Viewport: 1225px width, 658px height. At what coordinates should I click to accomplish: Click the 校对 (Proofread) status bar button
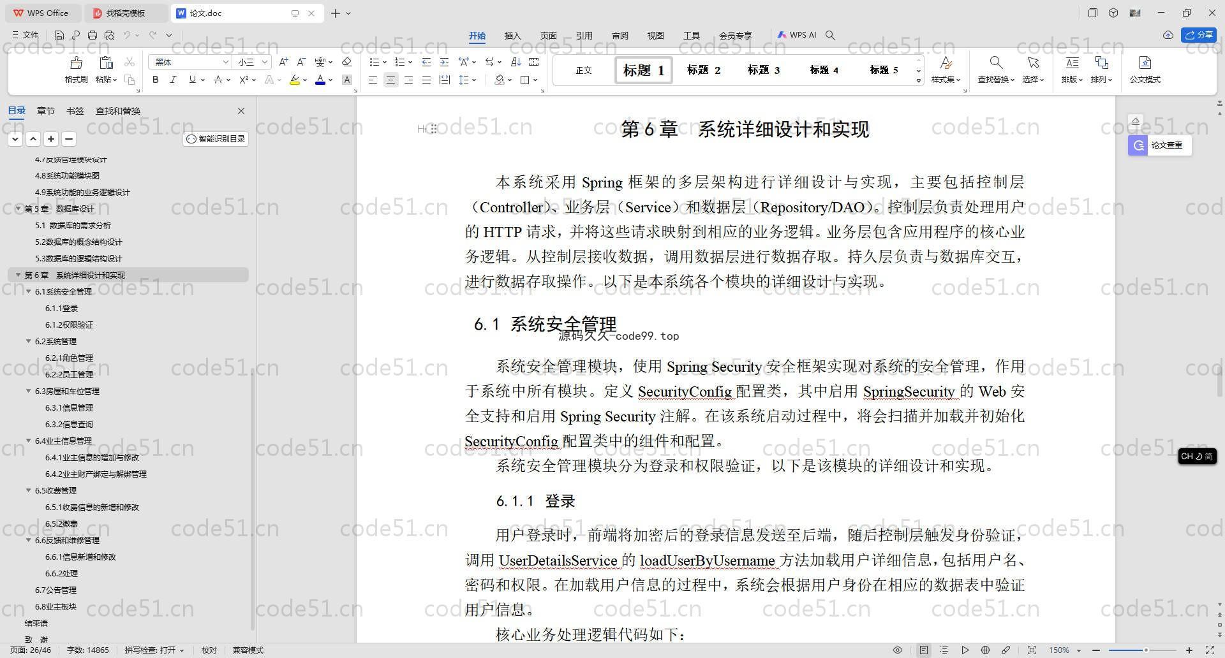coord(209,650)
